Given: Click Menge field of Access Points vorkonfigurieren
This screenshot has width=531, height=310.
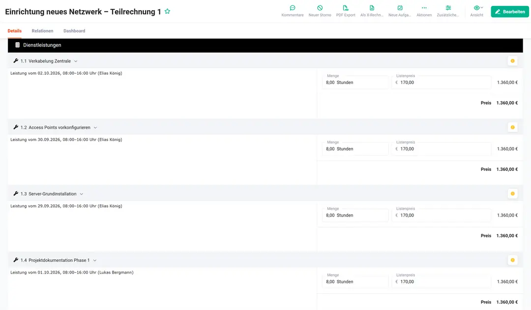Looking at the screenshot, I should 355,148.
